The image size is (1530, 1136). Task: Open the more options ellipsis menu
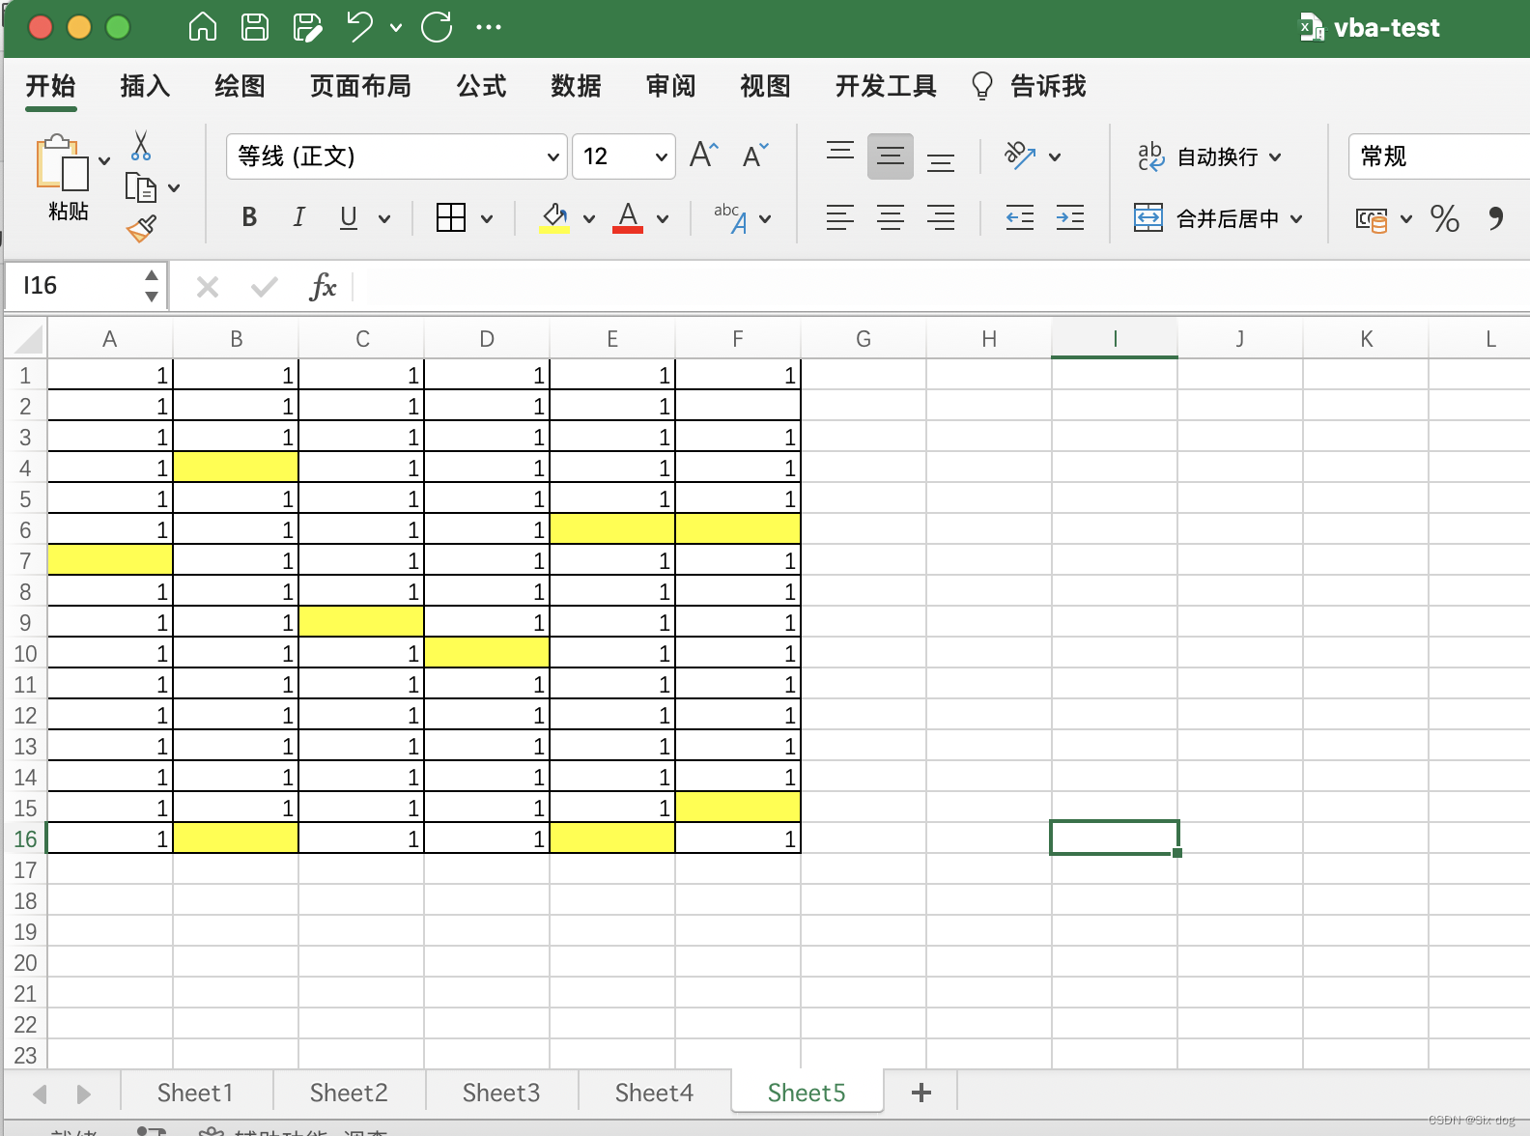click(489, 27)
